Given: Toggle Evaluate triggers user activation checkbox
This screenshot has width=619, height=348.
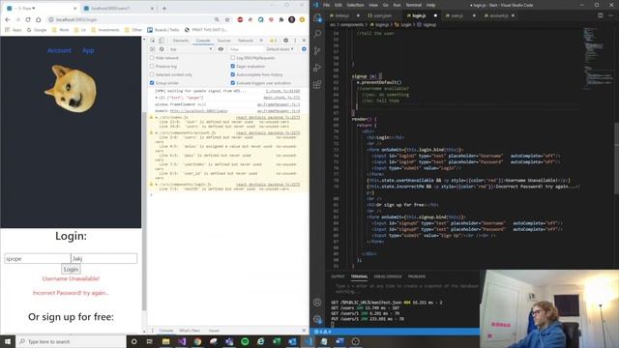Looking at the screenshot, I should [232, 83].
